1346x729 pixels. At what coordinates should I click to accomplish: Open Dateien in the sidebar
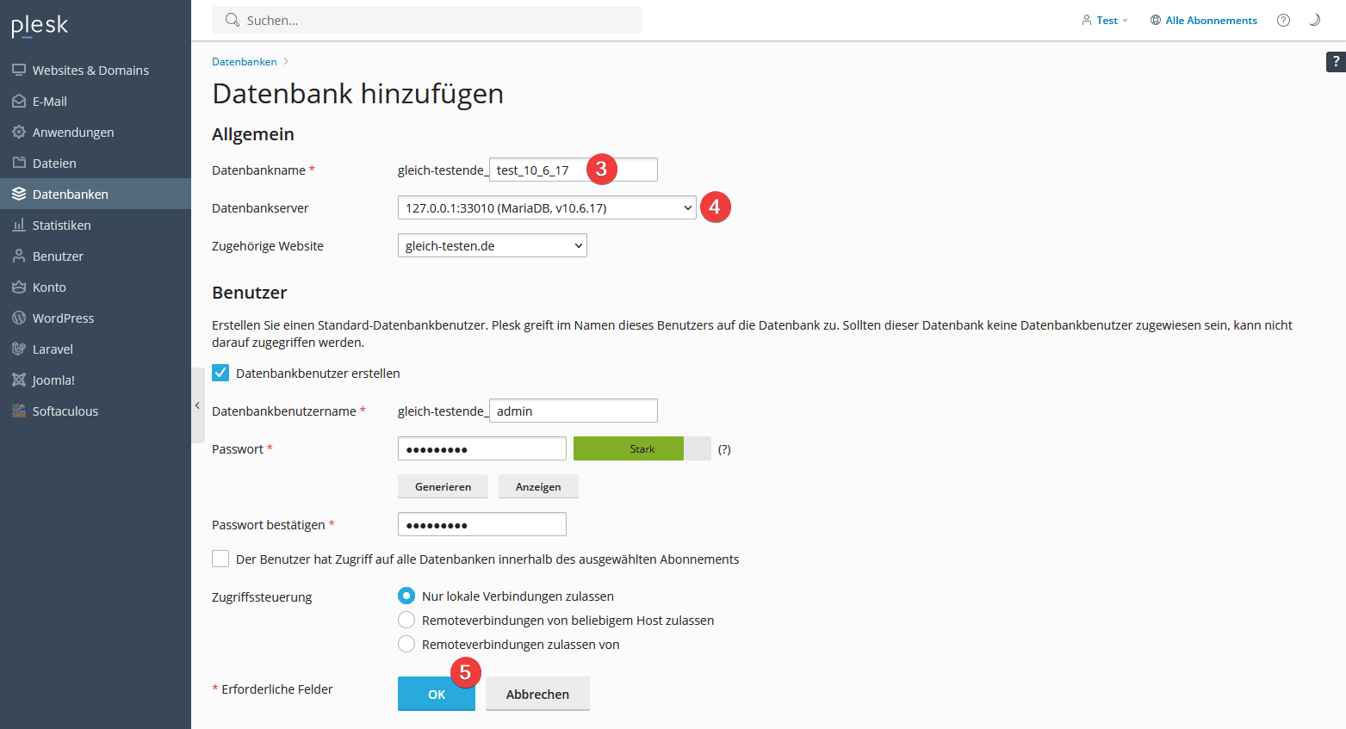(54, 164)
